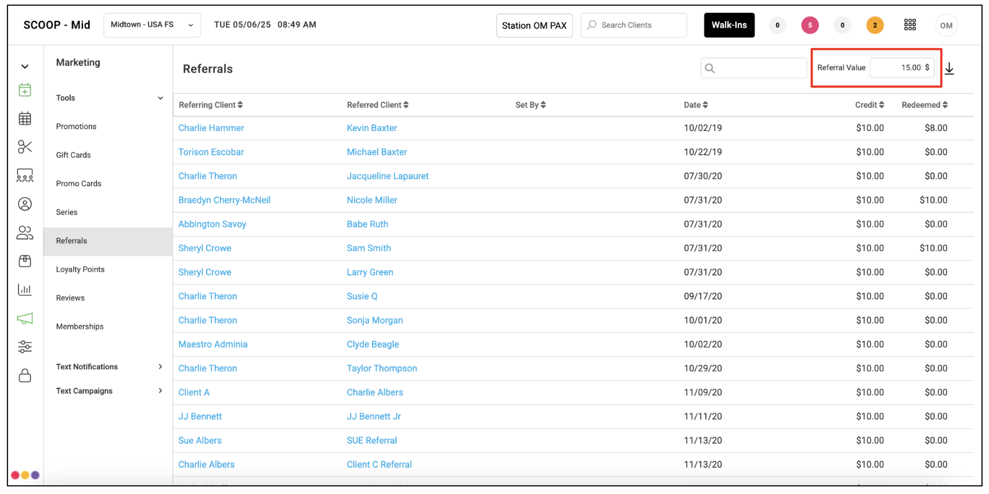Open the single client profile icon
989x494 pixels.
(x=25, y=204)
